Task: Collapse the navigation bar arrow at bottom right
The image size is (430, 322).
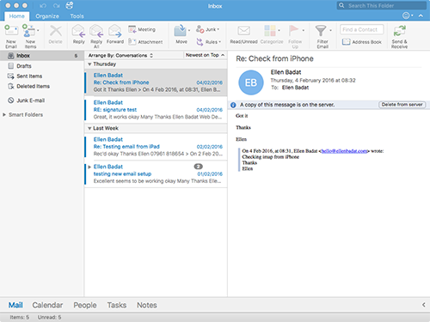Action: [424, 305]
